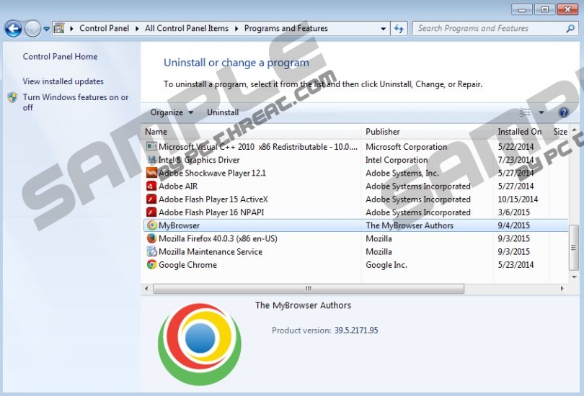The image size is (584, 396).
Task: Open the help question mark icon
Action: [564, 112]
